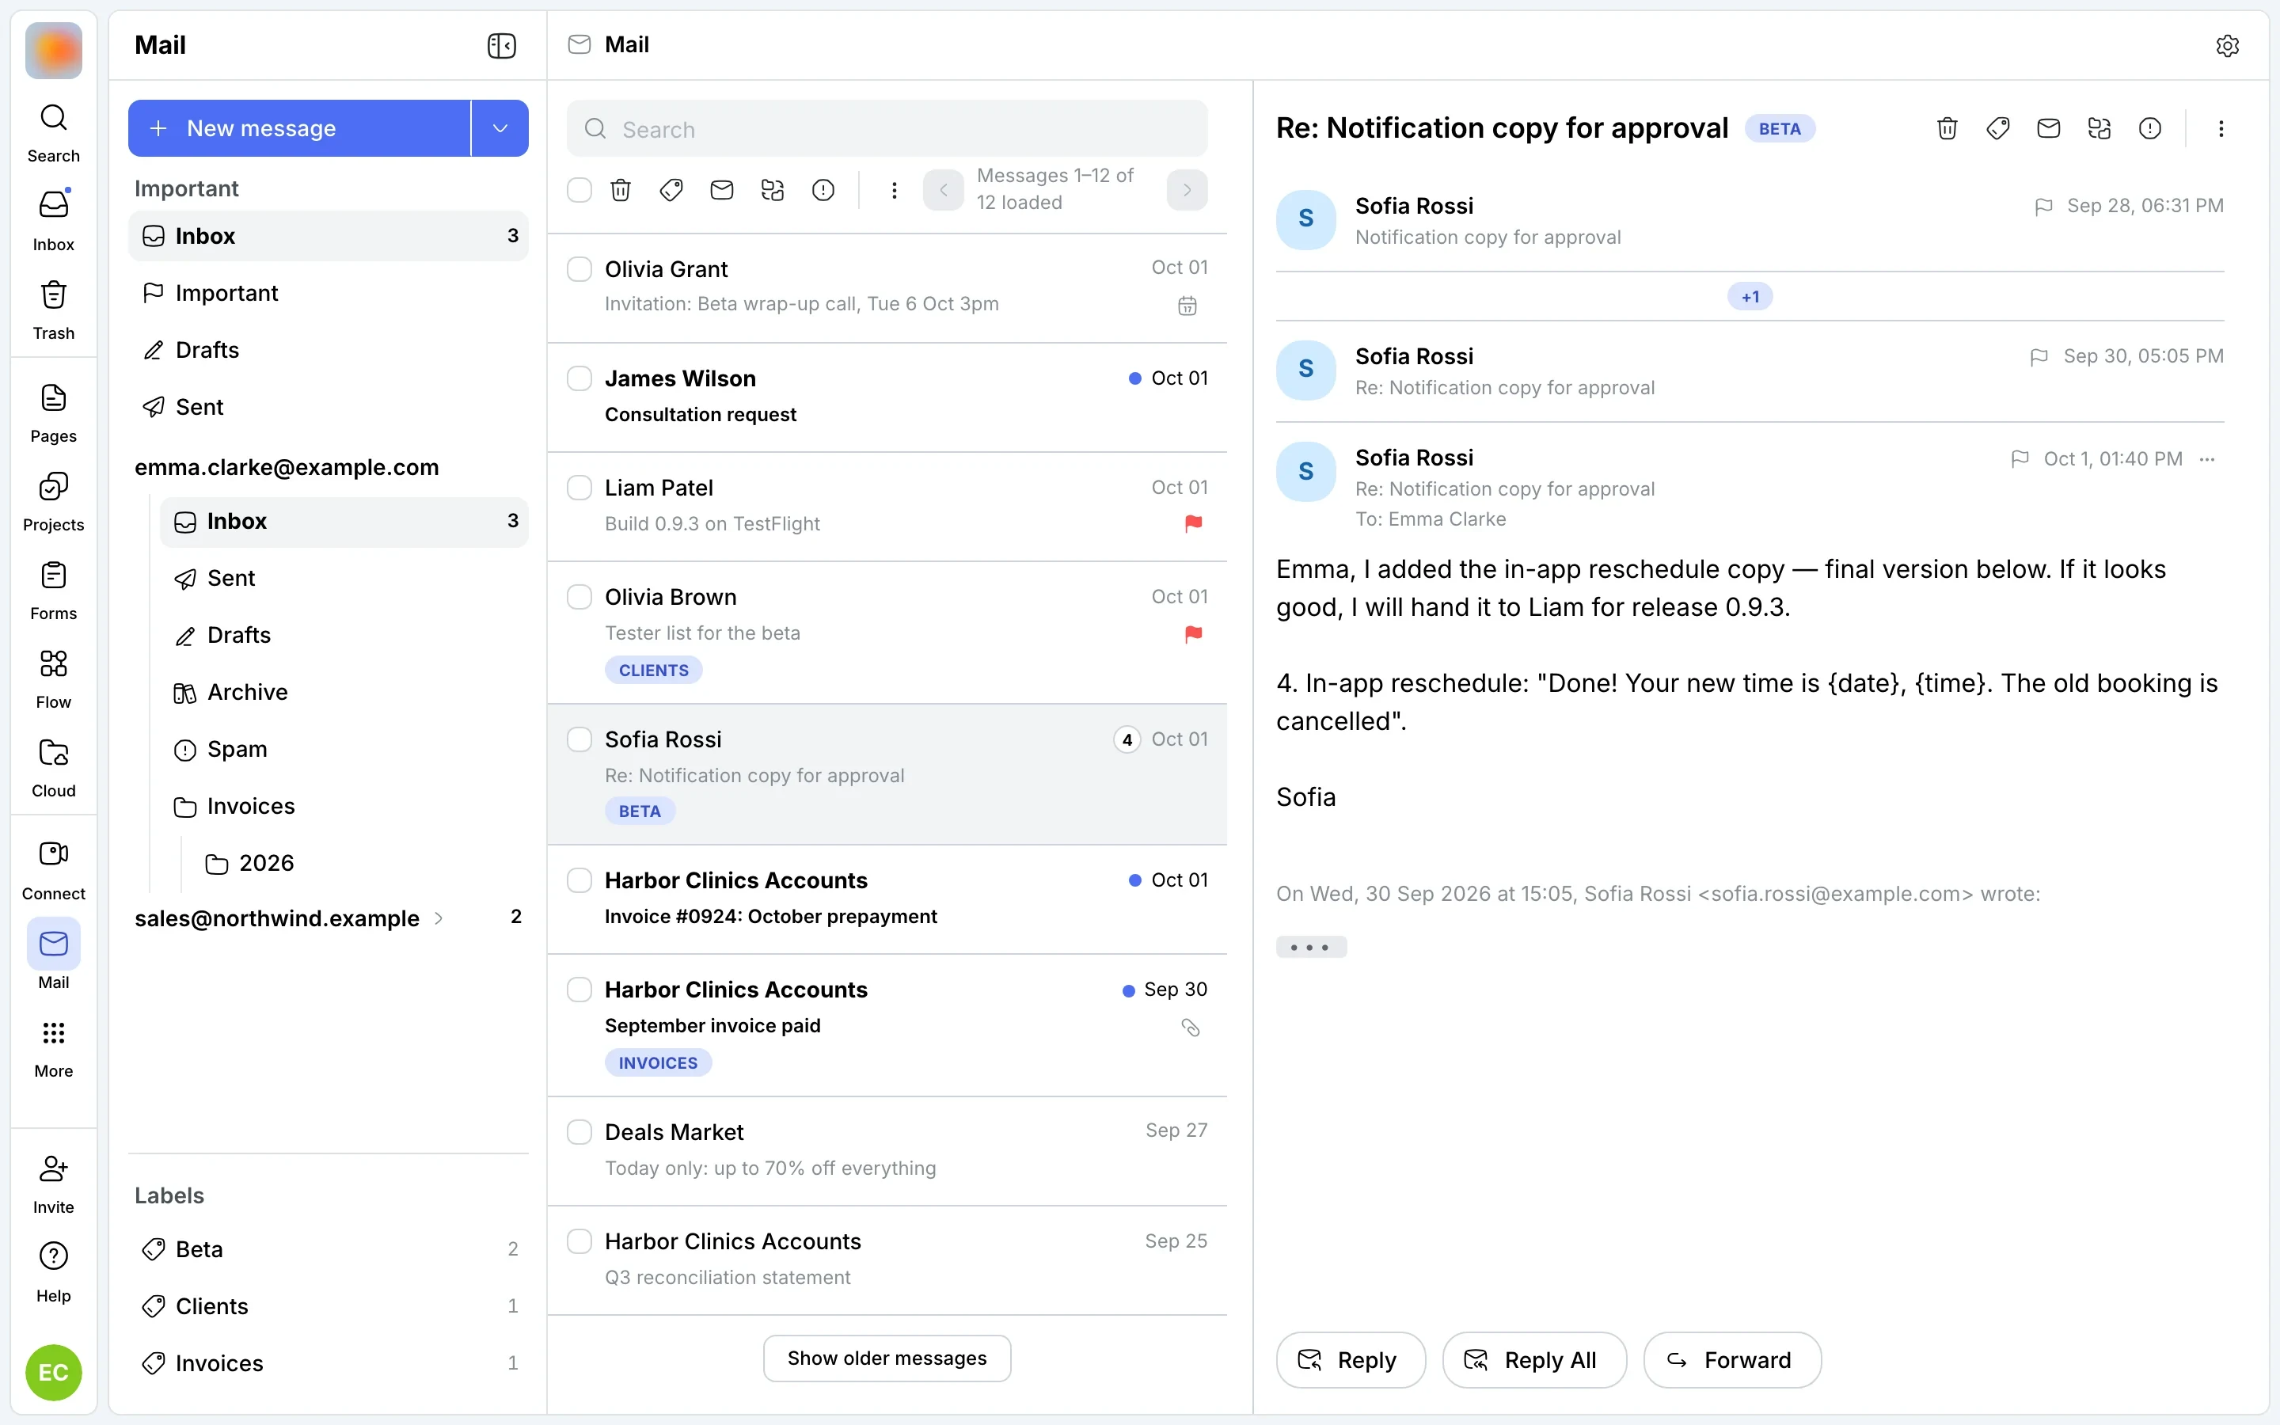
Task: Flag the Sep 28 Sofia Rossi message
Action: (x=2043, y=207)
